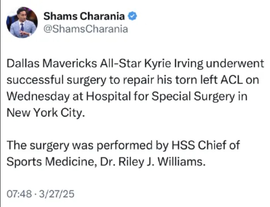
Task: Click Shams Charania's profile avatar
Action: (22, 22)
